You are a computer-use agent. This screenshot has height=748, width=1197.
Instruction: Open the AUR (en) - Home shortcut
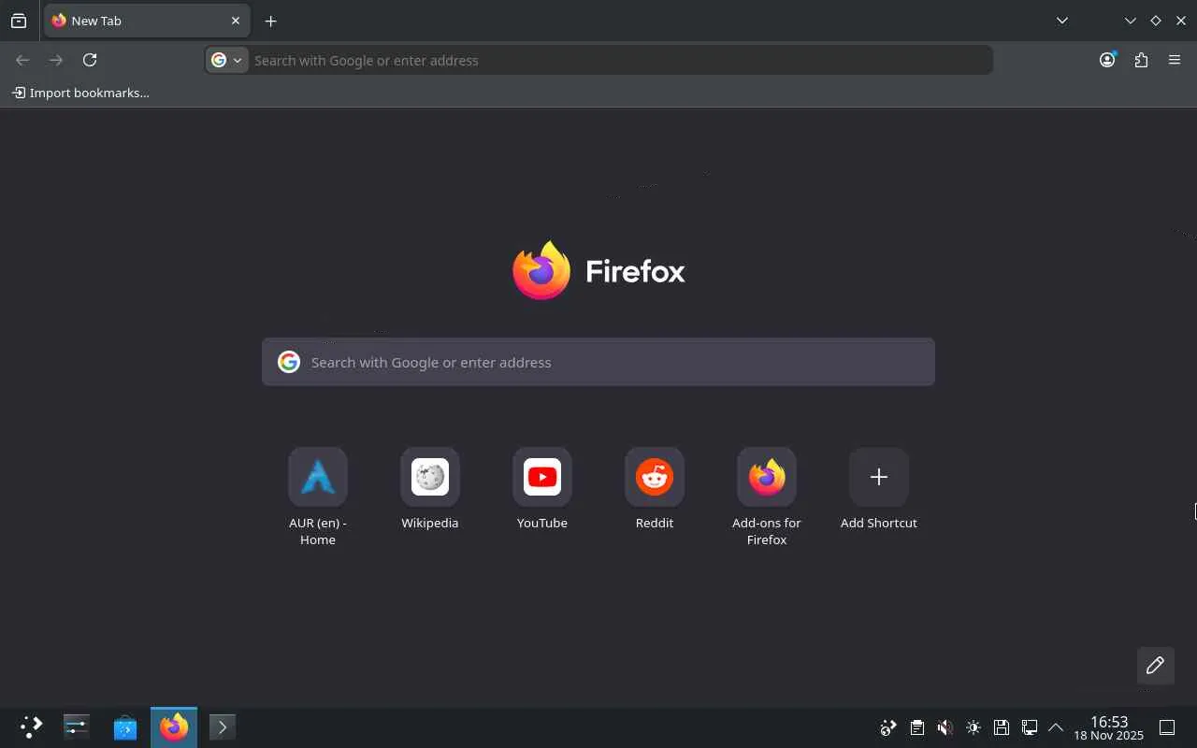[318, 496]
